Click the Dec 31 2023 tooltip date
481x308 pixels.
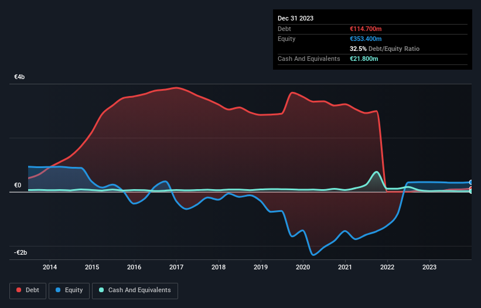(x=295, y=18)
